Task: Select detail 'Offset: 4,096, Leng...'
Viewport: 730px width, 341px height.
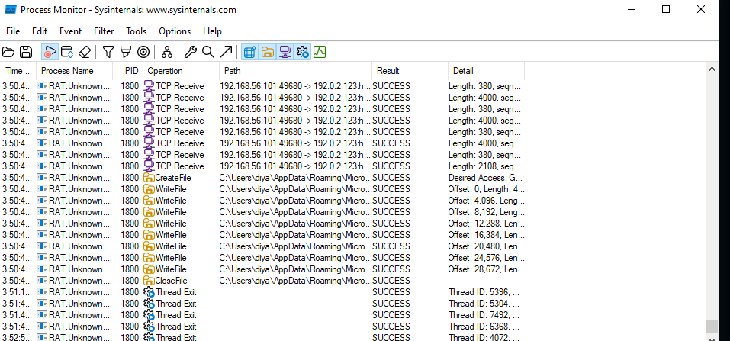Action: click(x=487, y=201)
